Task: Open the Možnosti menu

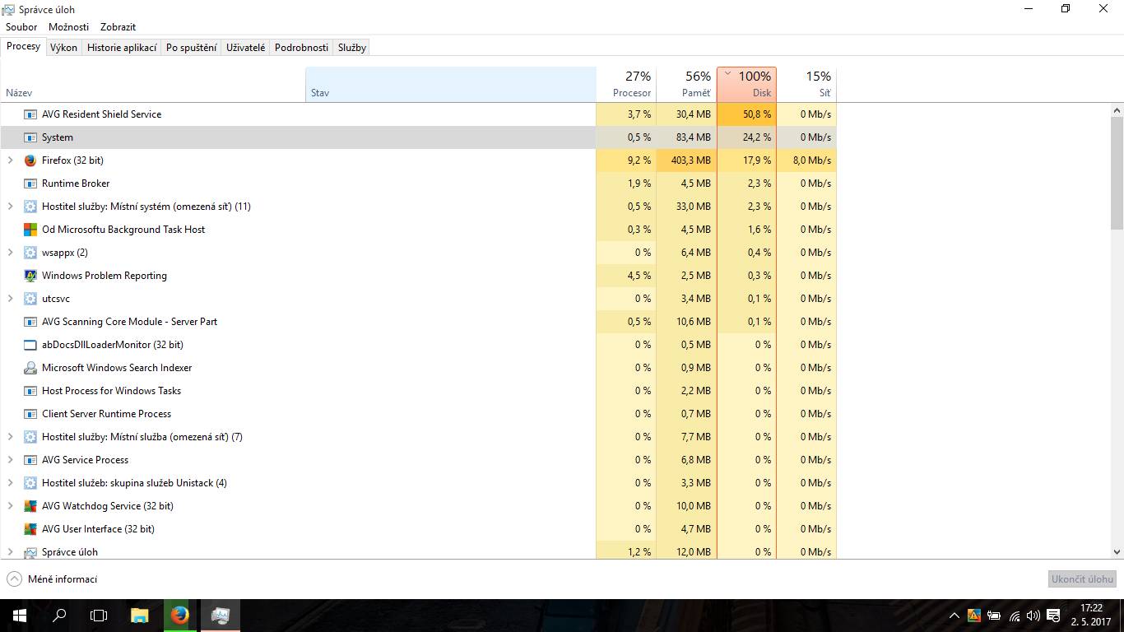Action: click(x=68, y=27)
